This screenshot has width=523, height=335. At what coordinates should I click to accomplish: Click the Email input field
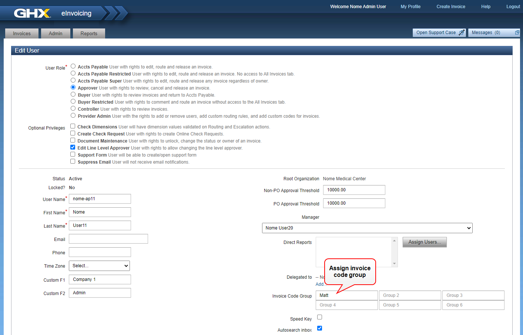coord(108,239)
